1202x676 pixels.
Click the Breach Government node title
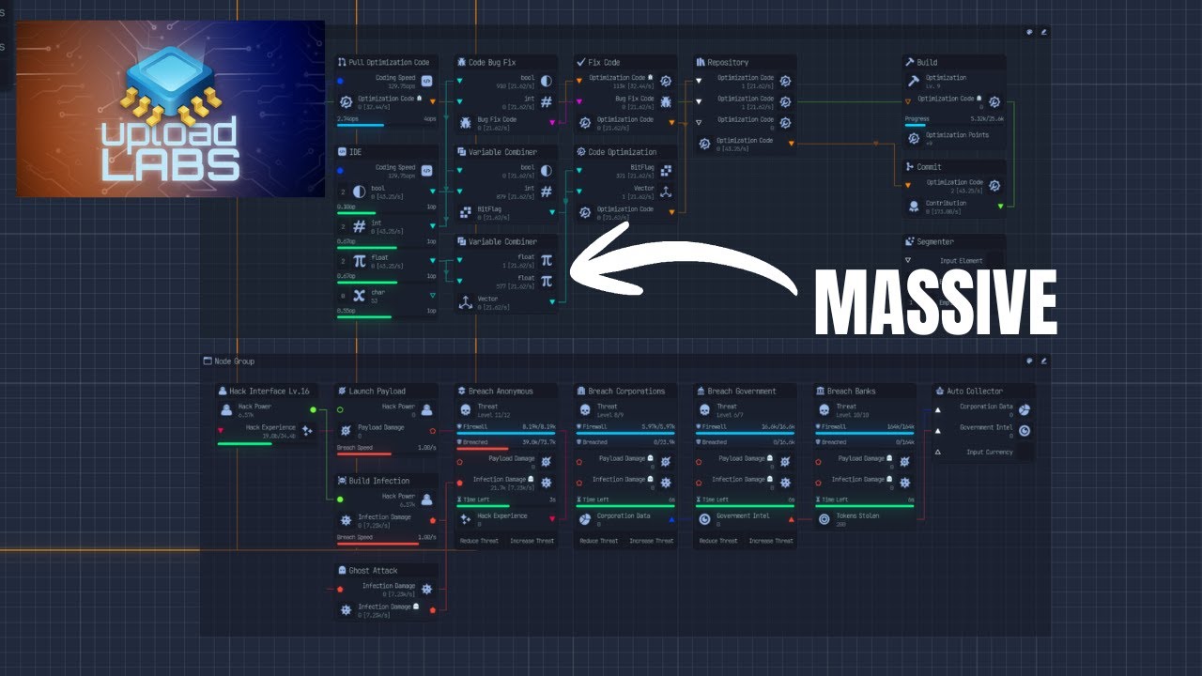pyautogui.click(x=742, y=392)
